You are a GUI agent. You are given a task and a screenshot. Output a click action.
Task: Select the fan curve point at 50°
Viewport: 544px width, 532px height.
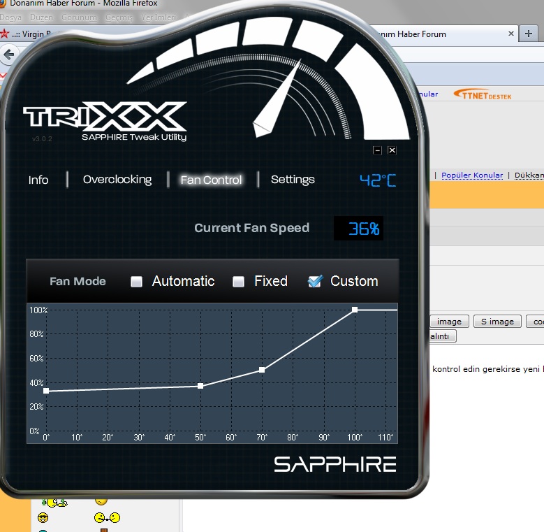[x=200, y=386]
